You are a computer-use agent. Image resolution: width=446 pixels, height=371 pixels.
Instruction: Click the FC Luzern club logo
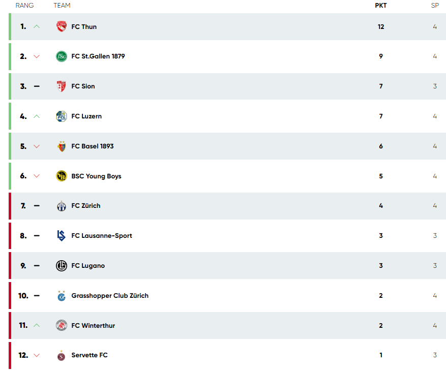click(61, 116)
